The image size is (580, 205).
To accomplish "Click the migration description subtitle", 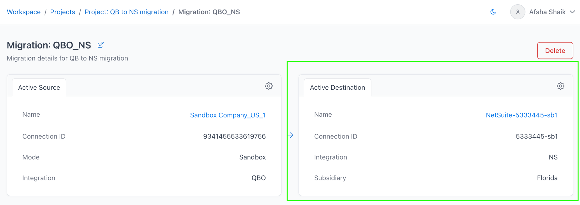I will pyautogui.click(x=67, y=58).
